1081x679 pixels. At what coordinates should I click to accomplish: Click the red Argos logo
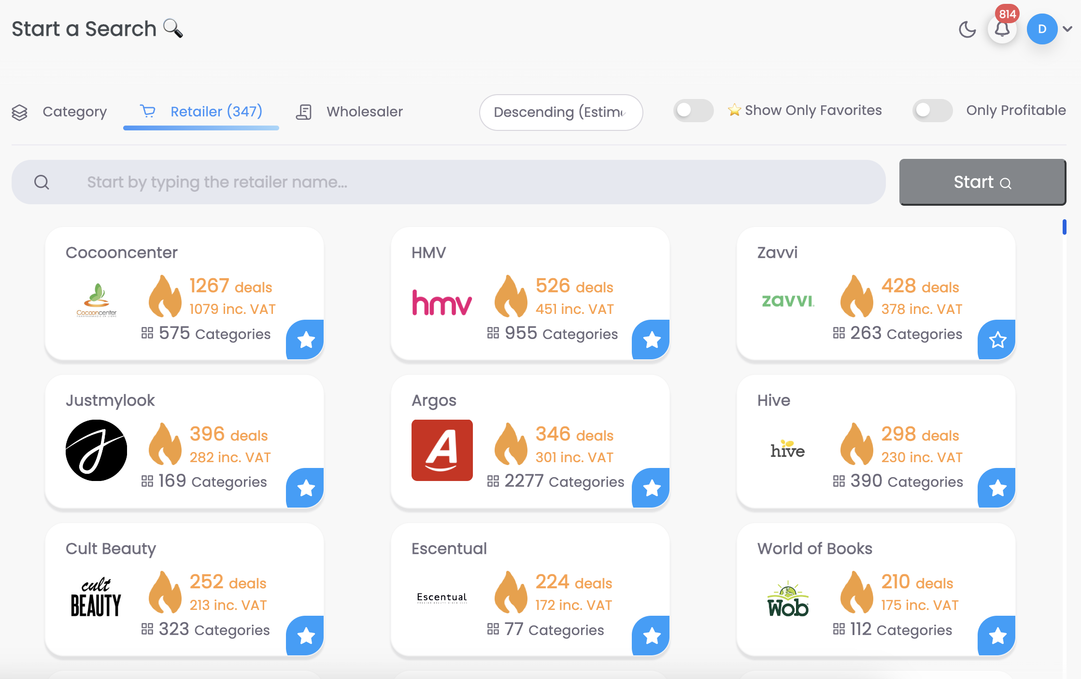442,450
